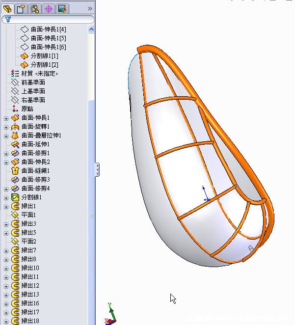295x325 pixels.
Task: Select 分割線1[2] body icon
Action: click(25, 65)
